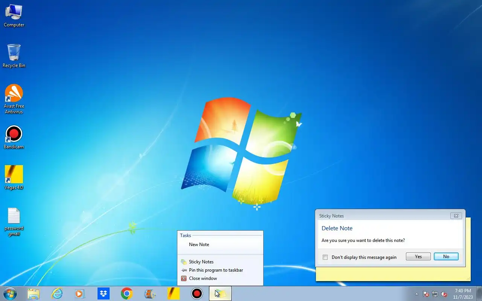The image size is (482, 301).
Task: Choose Close window in jump list
Action: (x=220, y=278)
